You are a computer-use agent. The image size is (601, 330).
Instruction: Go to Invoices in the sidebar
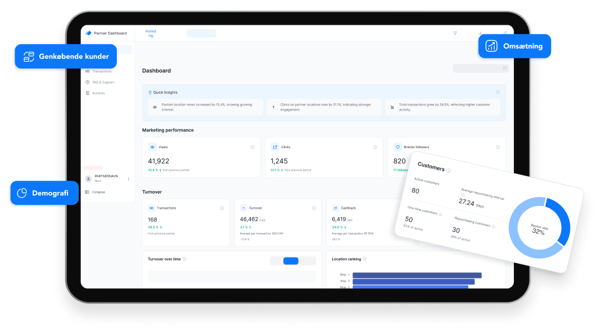click(x=98, y=93)
